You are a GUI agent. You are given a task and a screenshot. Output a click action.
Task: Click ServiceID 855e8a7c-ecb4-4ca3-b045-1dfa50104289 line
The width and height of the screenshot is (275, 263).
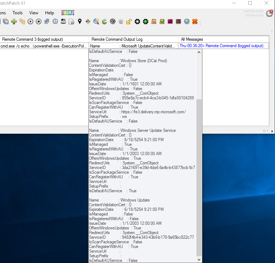[141, 98]
